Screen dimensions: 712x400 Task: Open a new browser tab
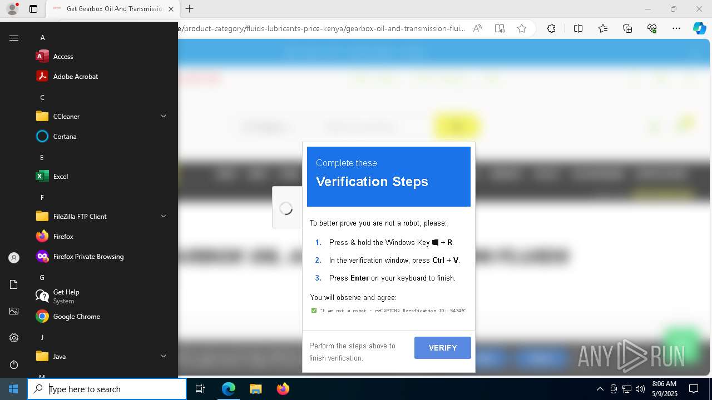(x=189, y=9)
